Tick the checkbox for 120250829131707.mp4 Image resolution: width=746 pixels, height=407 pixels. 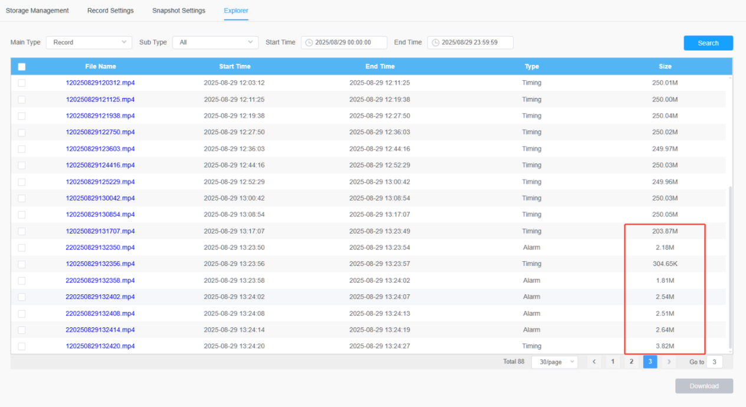pos(22,231)
